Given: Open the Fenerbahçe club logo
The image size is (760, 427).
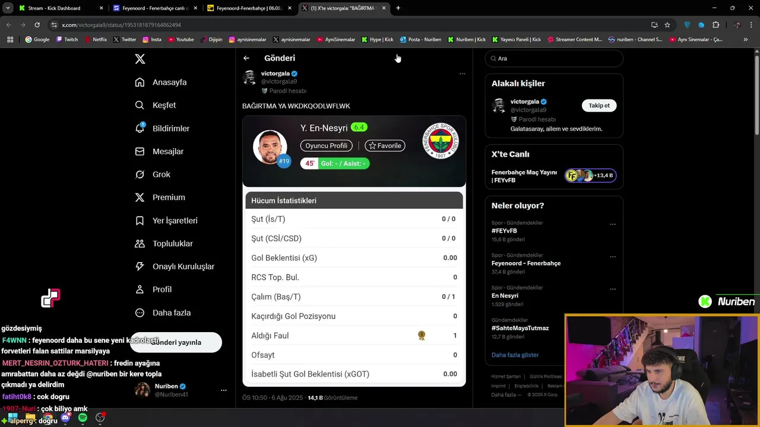Looking at the screenshot, I should click(440, 141).
